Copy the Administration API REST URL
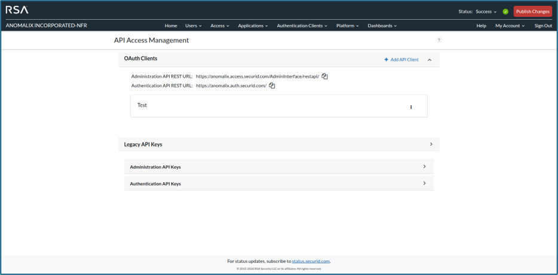This screenshot has width=558, height=275. tap(324, 77)
